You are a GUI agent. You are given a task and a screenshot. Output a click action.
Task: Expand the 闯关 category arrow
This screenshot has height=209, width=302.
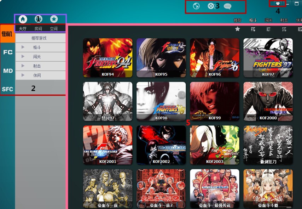[23, 56]
